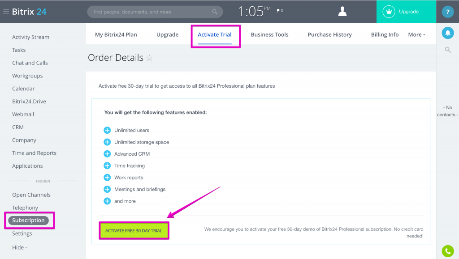
Task: Open notifications bell icon
Action: [x=448, y=33]
